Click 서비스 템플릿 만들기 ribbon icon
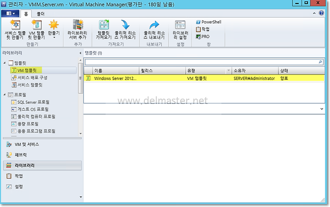The height and width of the screenshot is (207, 330). click(15, 29)
